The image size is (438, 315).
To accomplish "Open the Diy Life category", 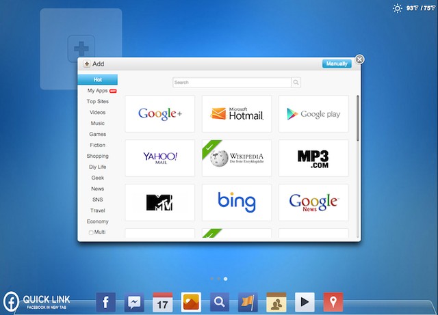I will pyautogui.click(x=97, y=167).
